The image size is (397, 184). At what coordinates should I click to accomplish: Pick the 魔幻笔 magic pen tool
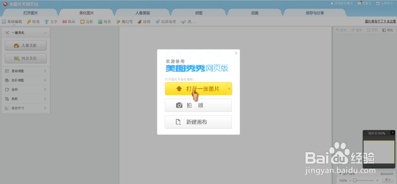tap(124, 22)
